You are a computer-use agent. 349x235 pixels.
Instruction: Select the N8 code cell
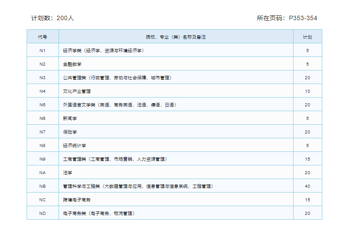coord(42,146)
